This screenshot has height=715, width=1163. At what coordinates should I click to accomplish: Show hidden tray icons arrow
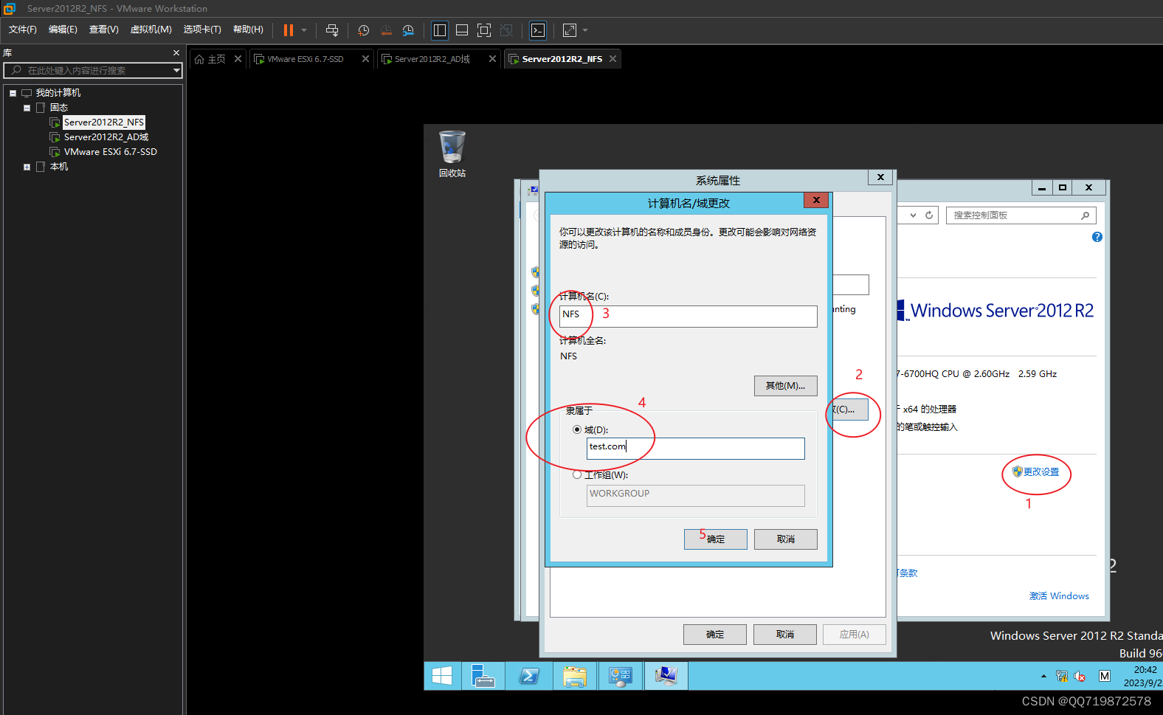click(1043, 676)
